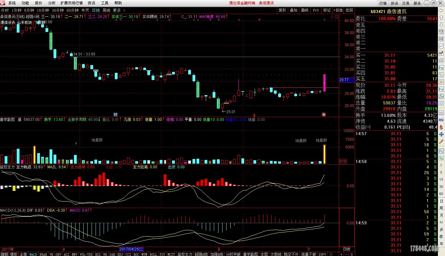The height and width of the screenshot is (256, 445).
Task: Click the 标记 mark button
Action: tap(327, 10)
